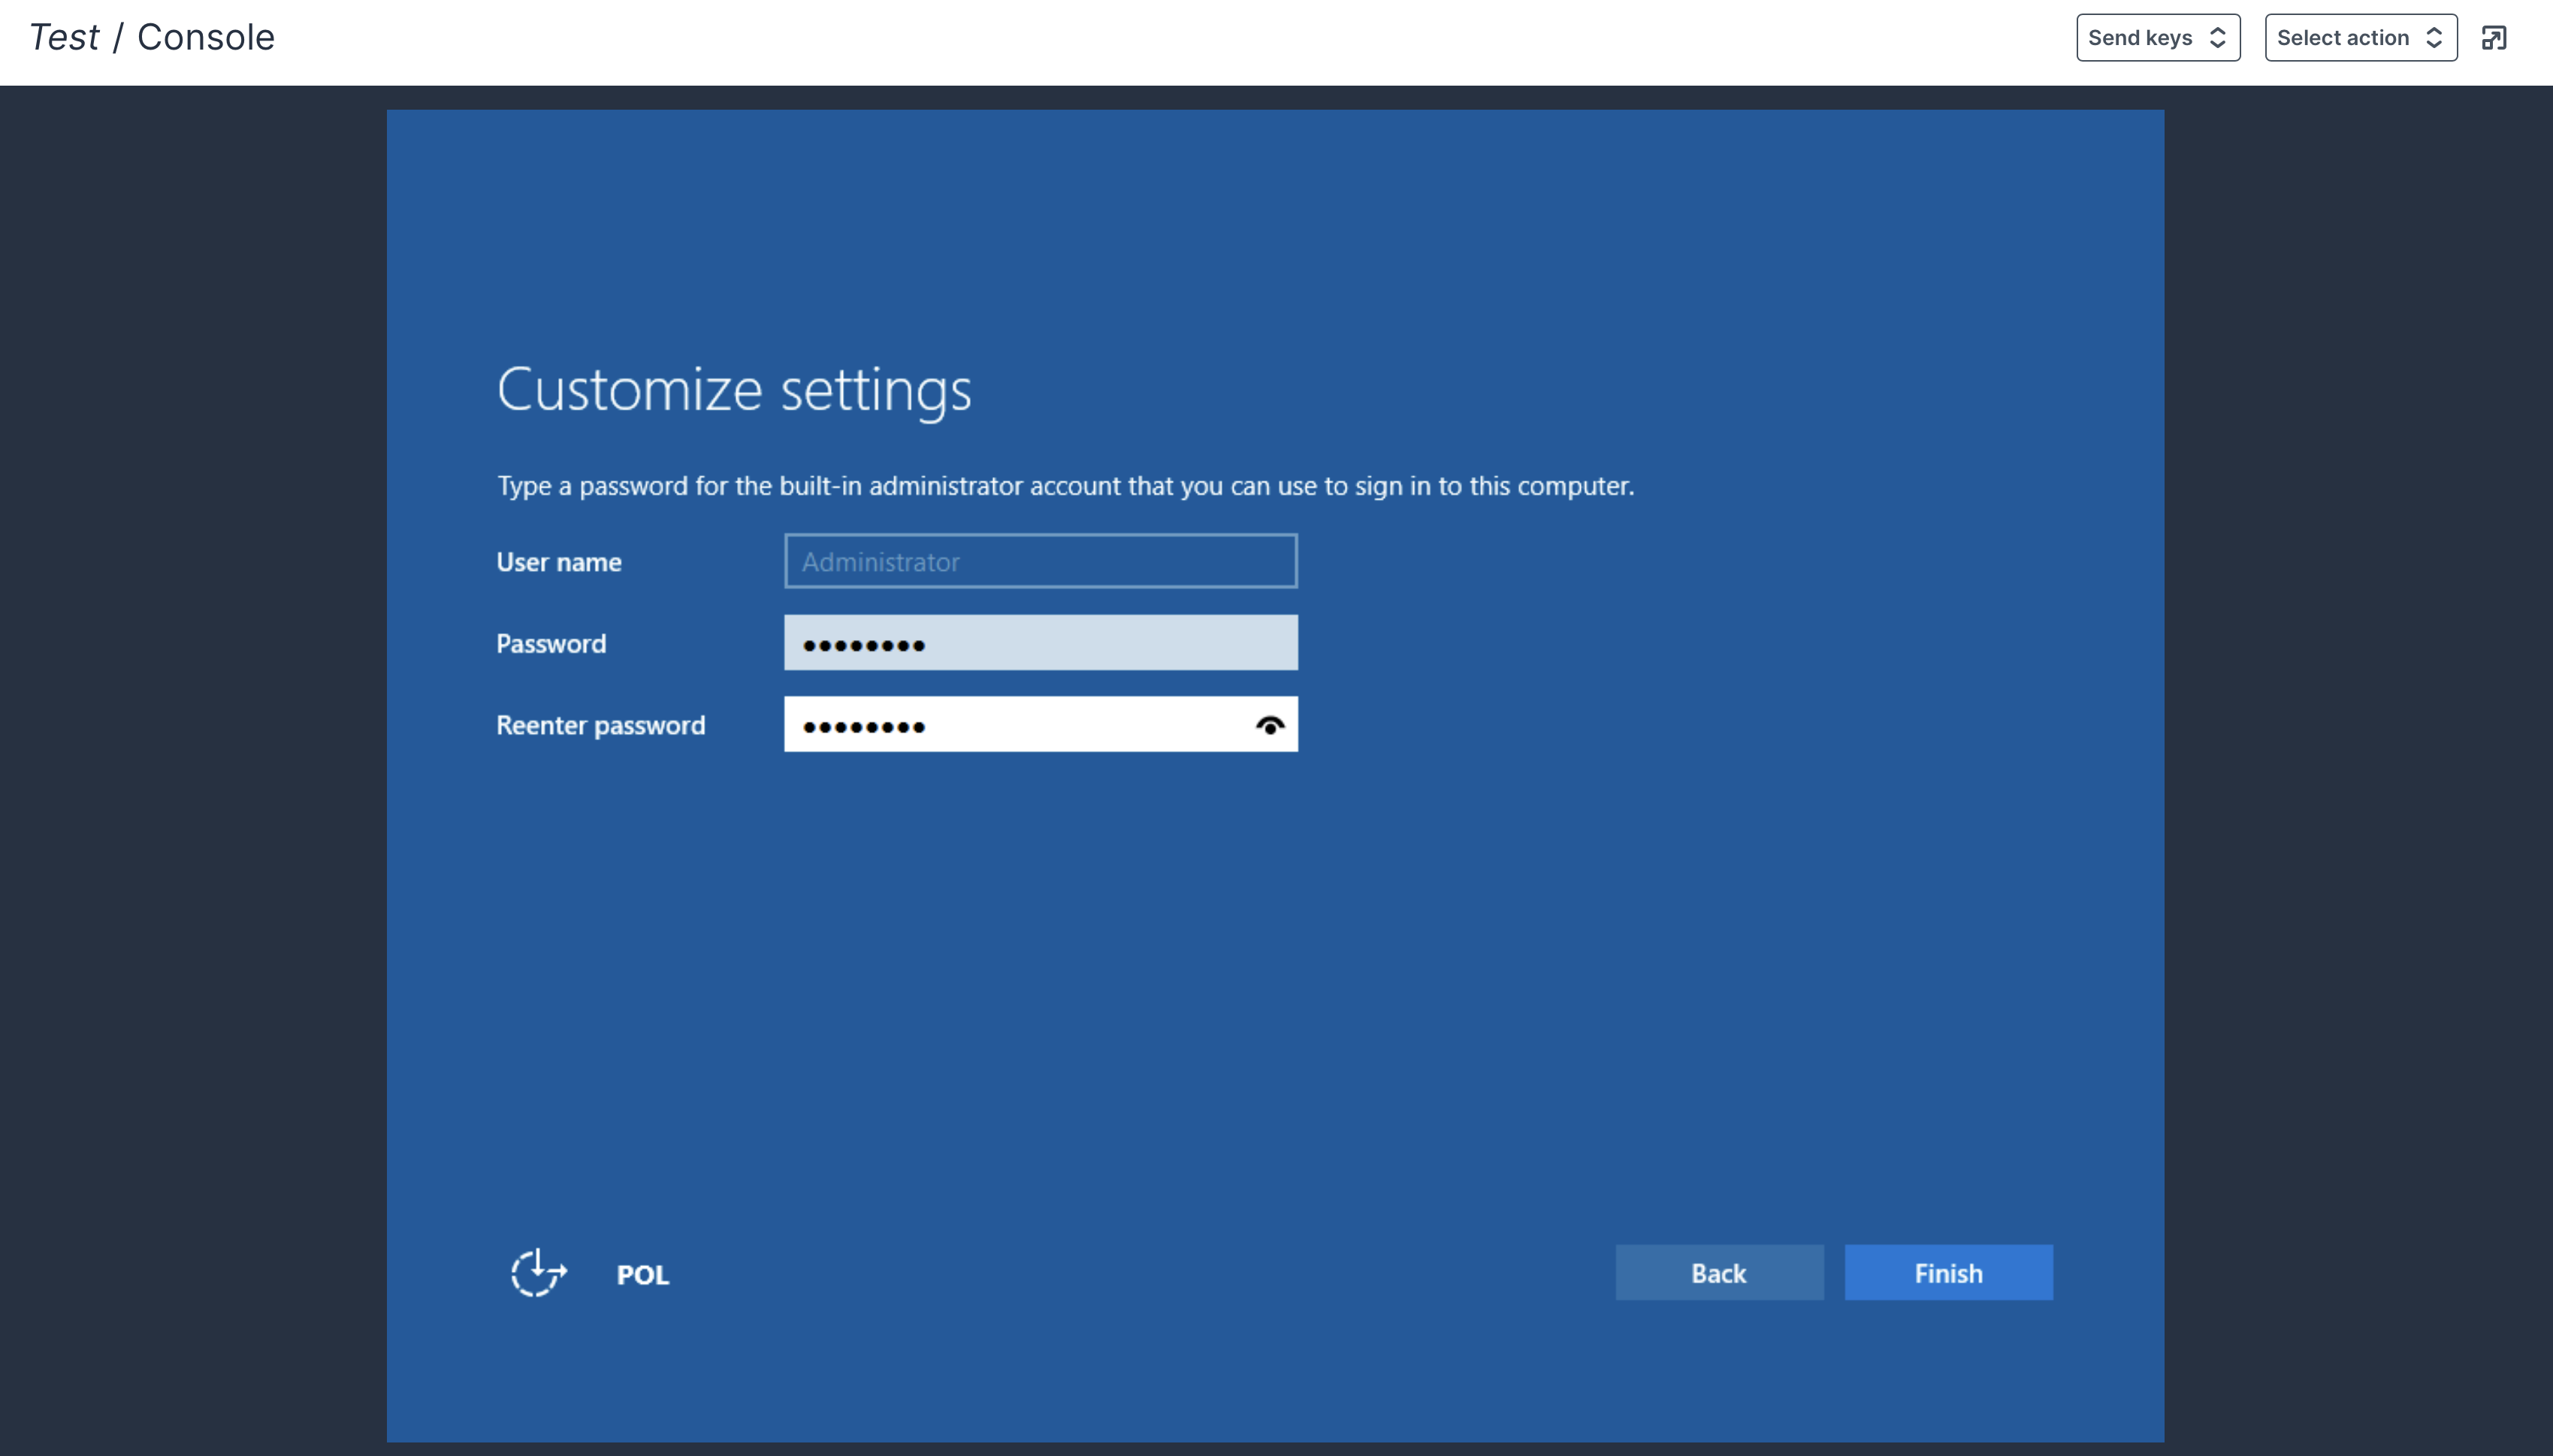Reveal the reentered password with the eye icon

tap(1269, 725)
